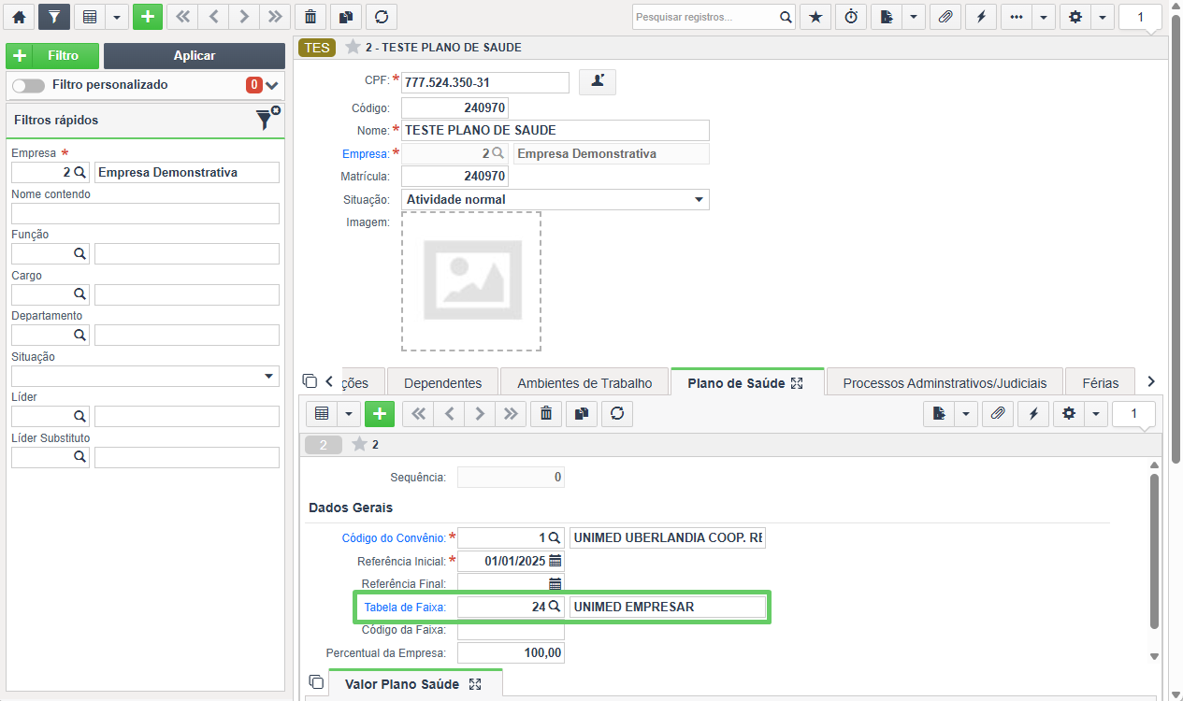The image size is (1183, 701).
Task: Toggle the Filtro personalizado switch
Action: coord(28,85)
